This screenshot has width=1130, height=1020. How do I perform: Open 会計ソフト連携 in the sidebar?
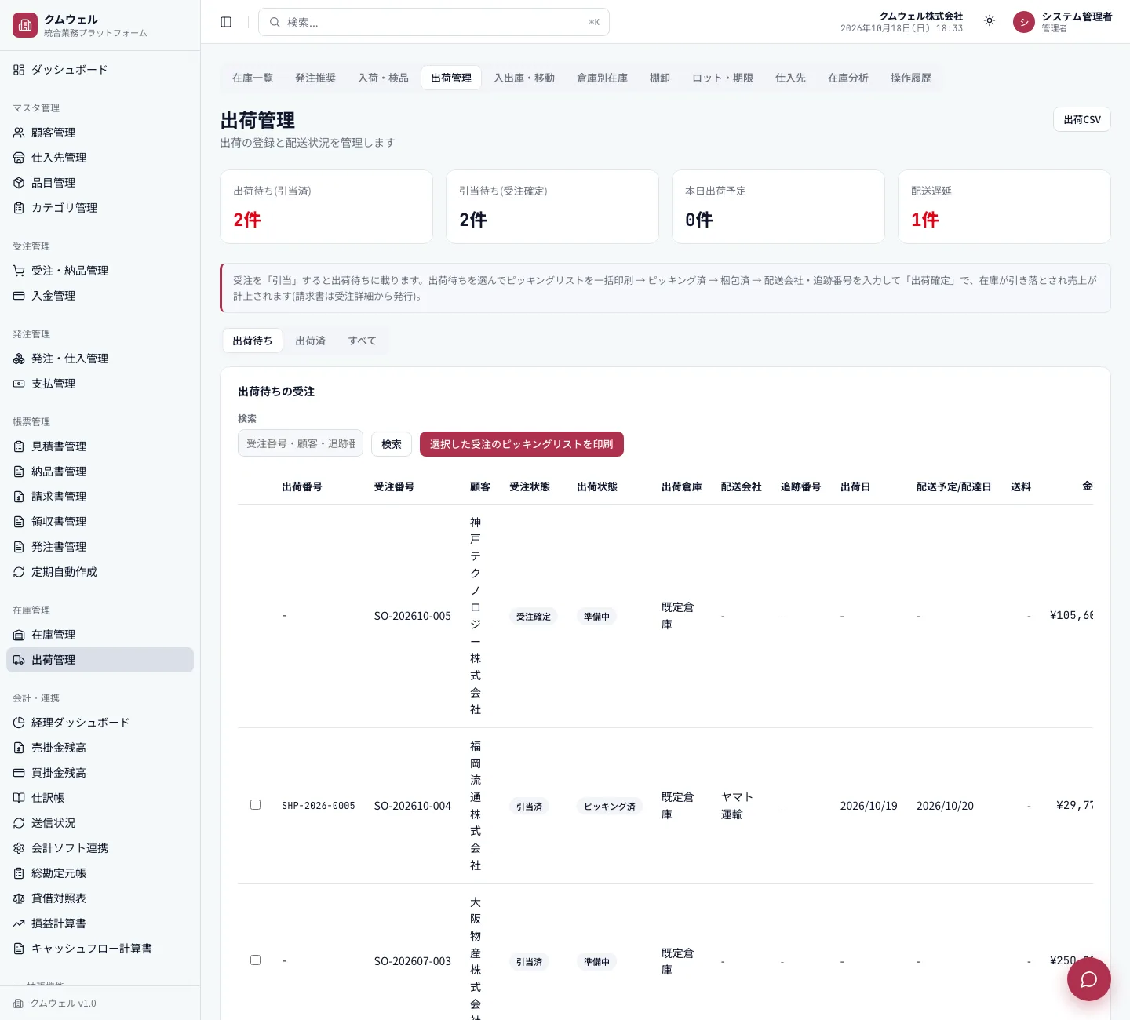[100, 848]
